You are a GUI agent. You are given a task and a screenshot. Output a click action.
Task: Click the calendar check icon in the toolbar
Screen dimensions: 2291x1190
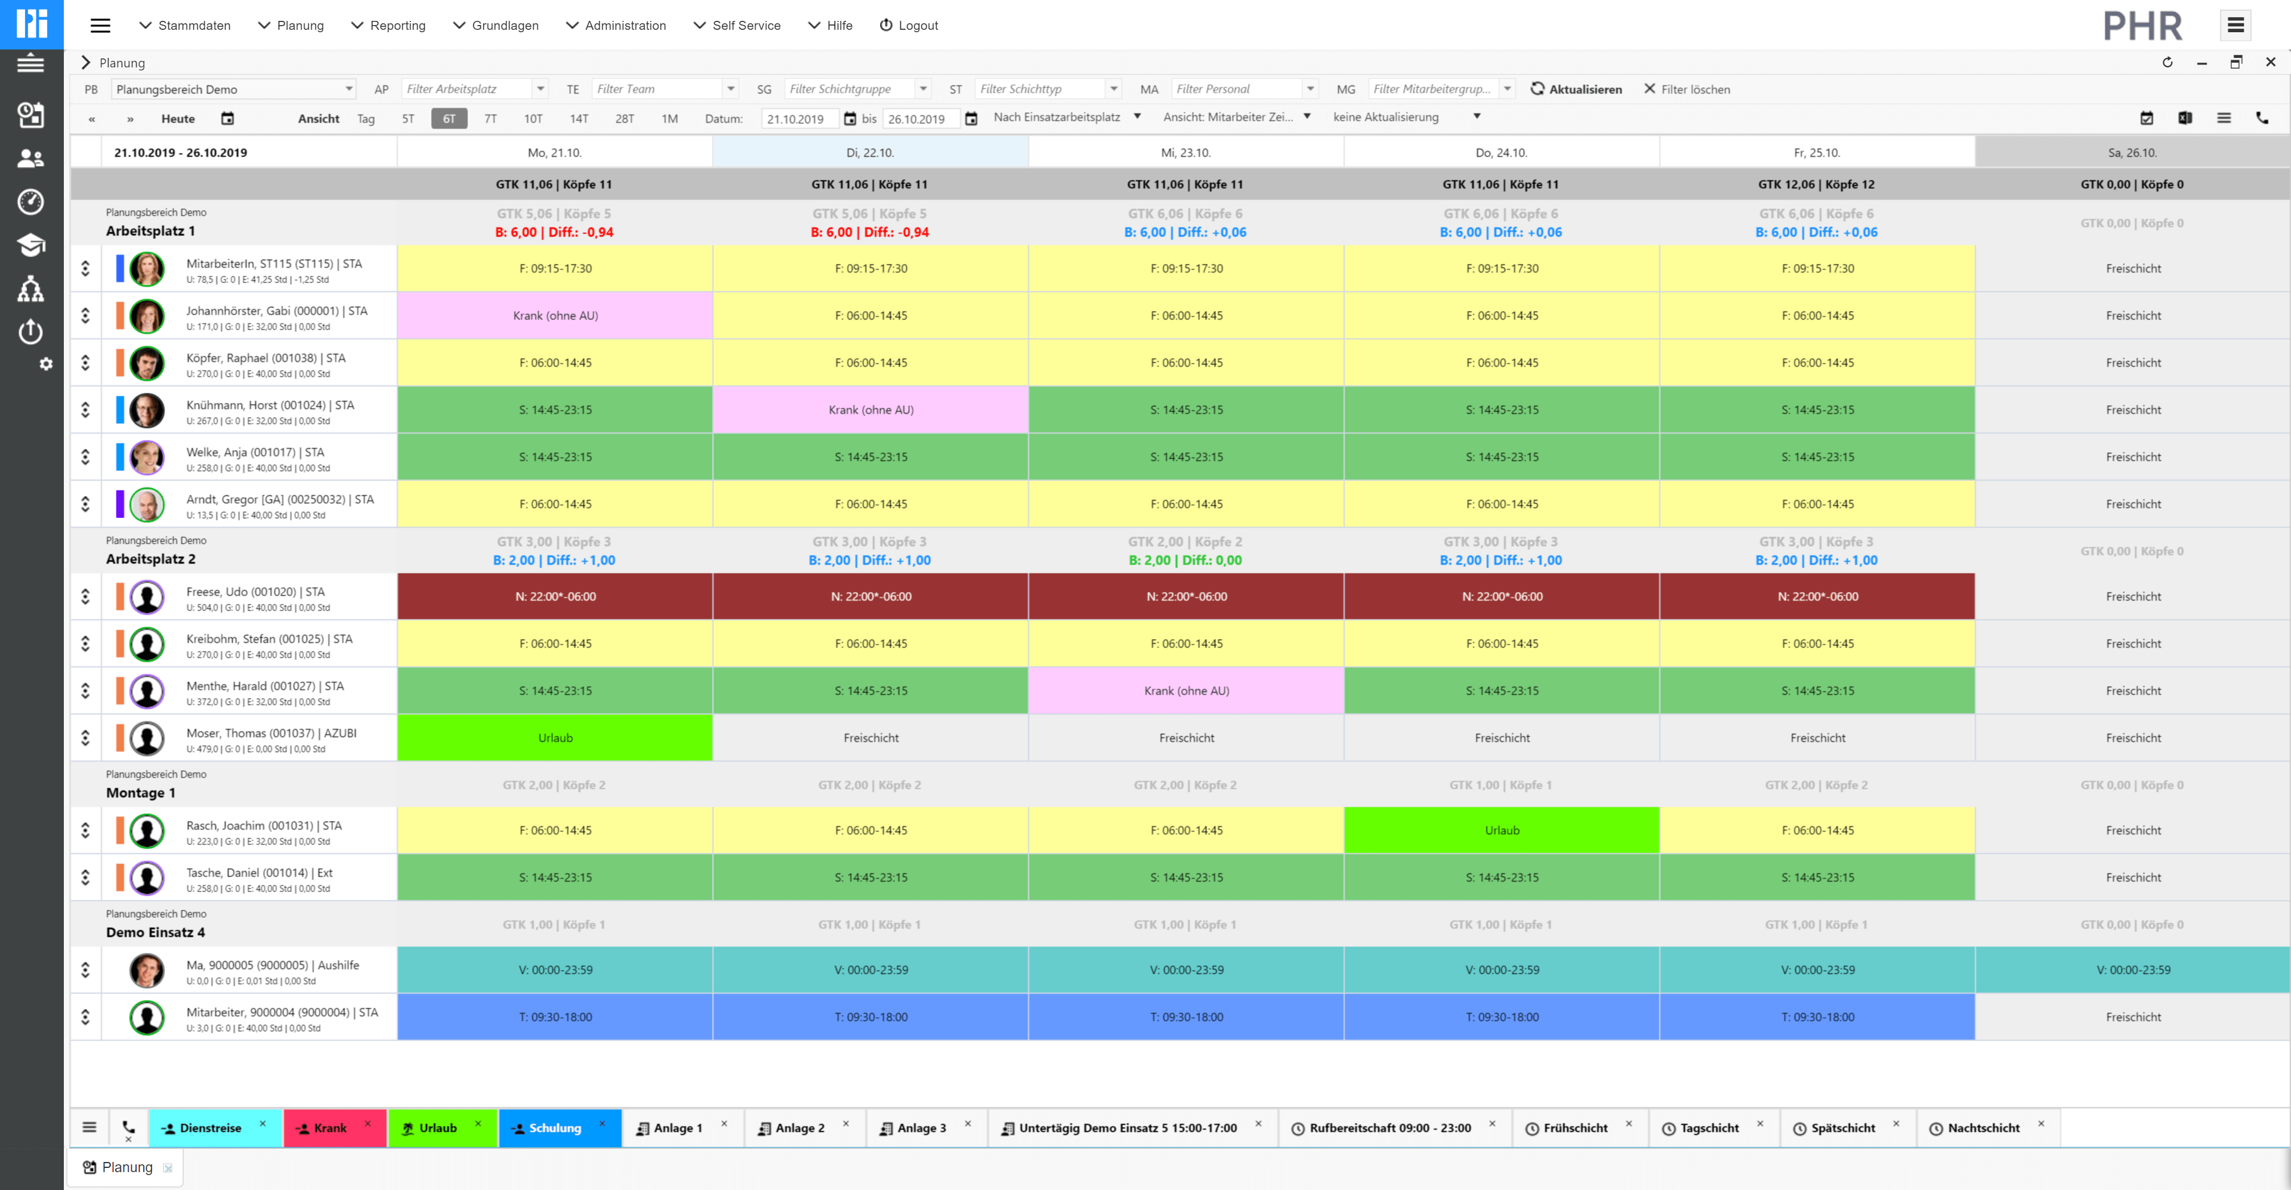pos(2147,118)
